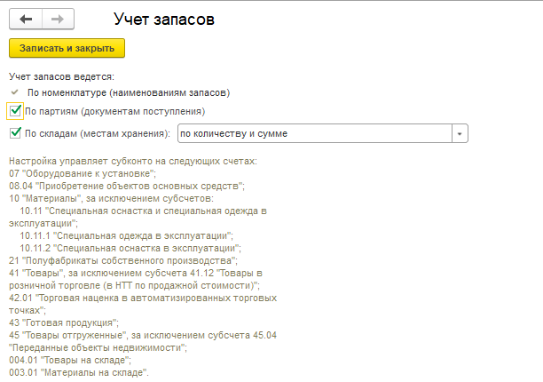Viewport: 543px width, 382px height.
Task: Click the grayed checkmark beside 'По номенклатуре'
Action: click(14, 92)
